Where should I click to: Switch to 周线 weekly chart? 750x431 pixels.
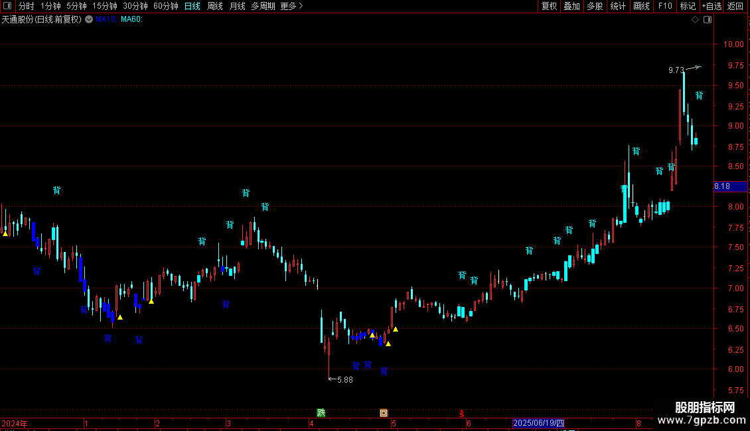click(x=215, y=6)
